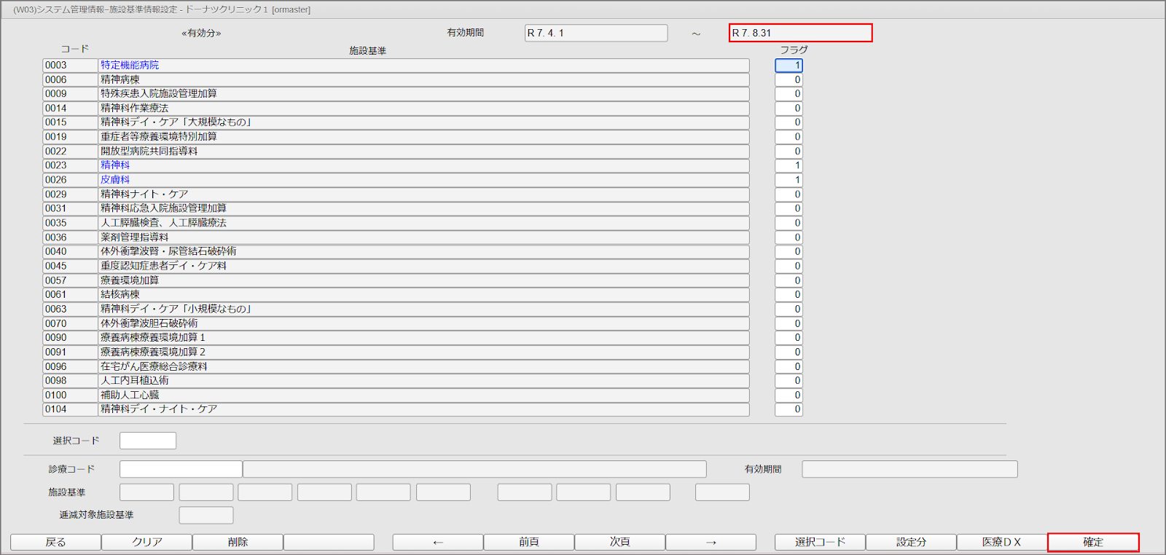The width and height of the screenshot is (1166, 555).
Task: Open the 医療DX settings button
Action: pyautogui.click(x=1001, y=542)
